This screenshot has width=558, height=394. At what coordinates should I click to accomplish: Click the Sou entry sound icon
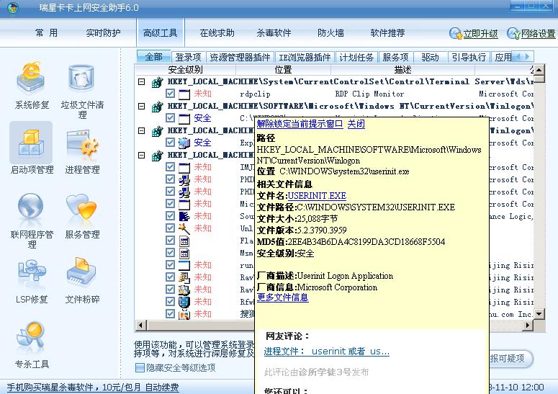[184, 216]
